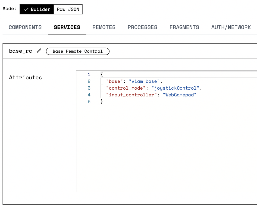Click the checkmark inside the Builder button
This screenshot has height=208, width=257.
[x=26, y=9]
